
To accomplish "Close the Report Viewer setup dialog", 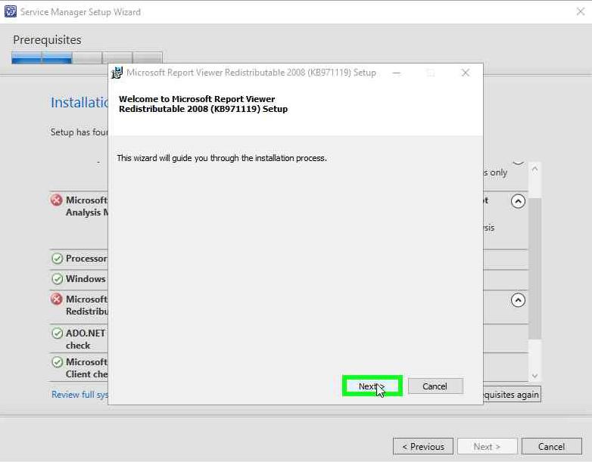I will tap(466, 73).
